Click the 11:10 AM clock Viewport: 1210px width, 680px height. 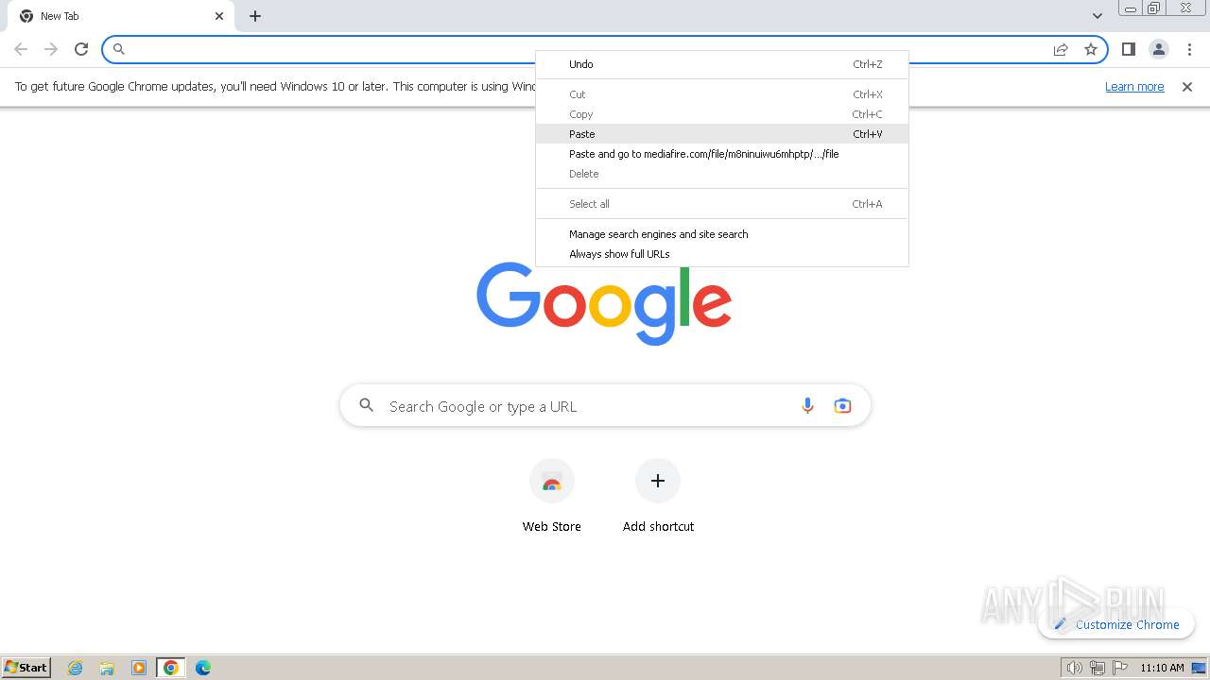tap(1162, 668)
